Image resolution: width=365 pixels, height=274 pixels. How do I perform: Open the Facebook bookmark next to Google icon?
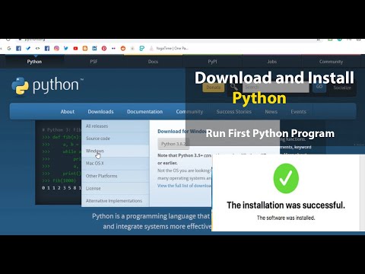(x=18, y=48)
